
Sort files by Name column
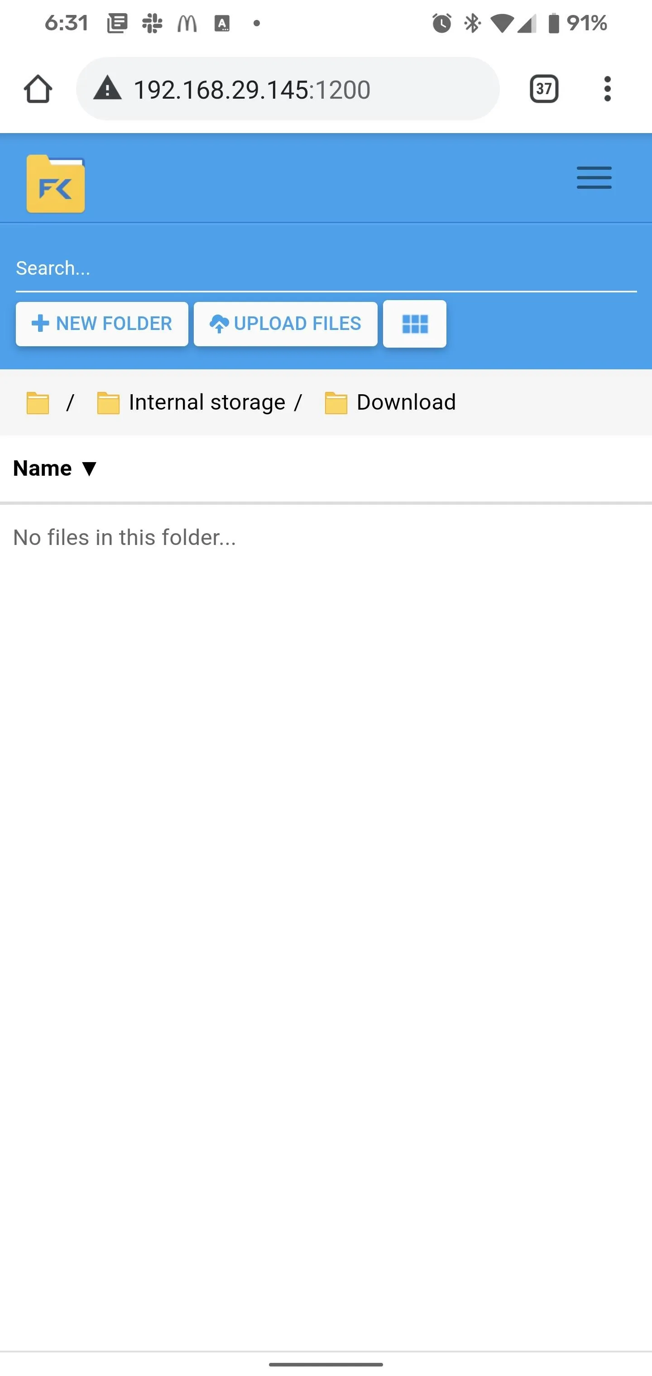coord(42,468)
